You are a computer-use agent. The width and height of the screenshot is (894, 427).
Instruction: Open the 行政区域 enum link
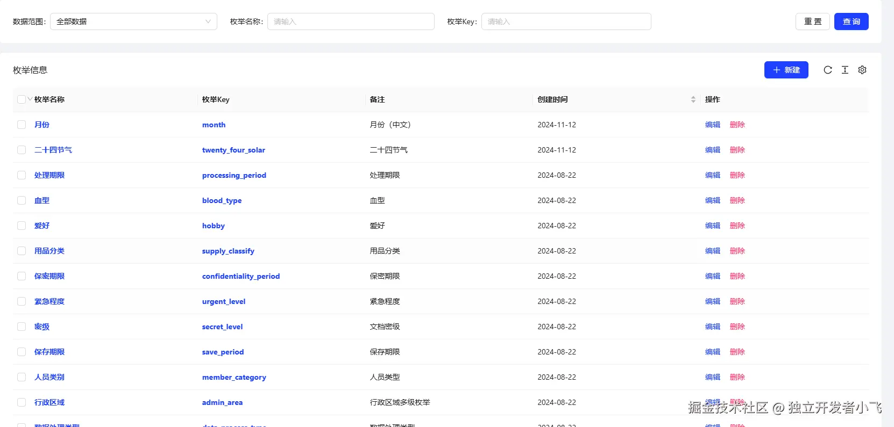coord(49,402)
